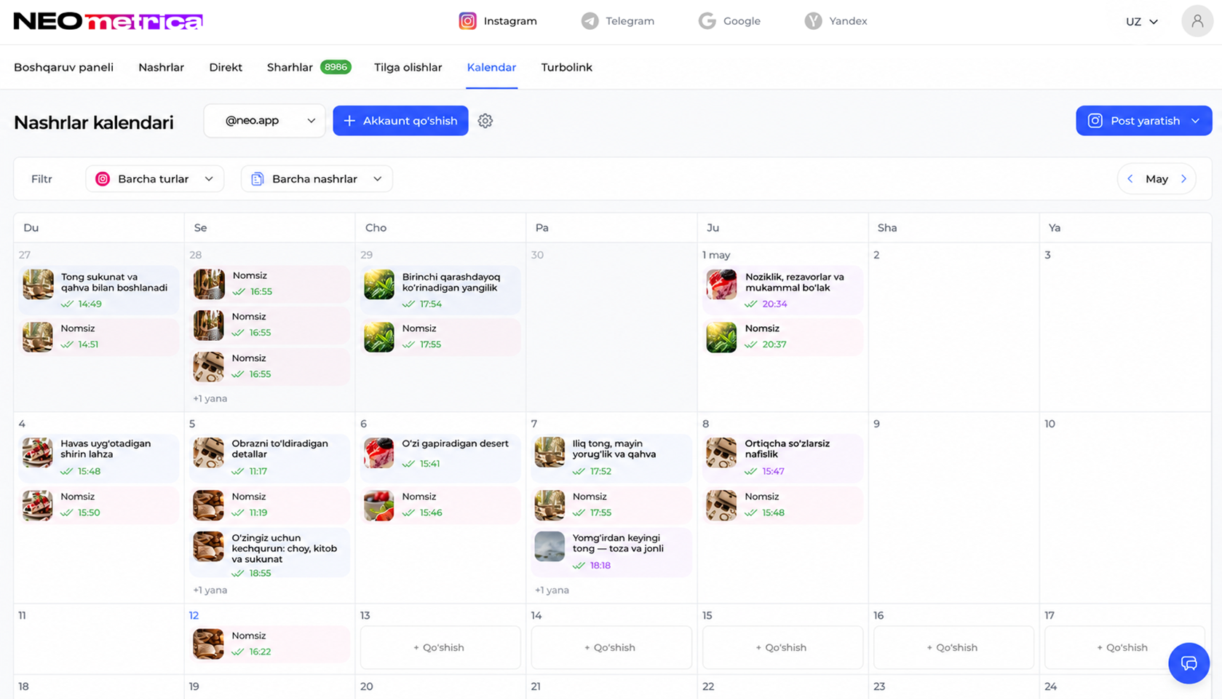The height and width of the screenshot is (699, 1222).
Task: Open thumbnail of Nomsiz 20:37 post
Action: tap(721, 337)
